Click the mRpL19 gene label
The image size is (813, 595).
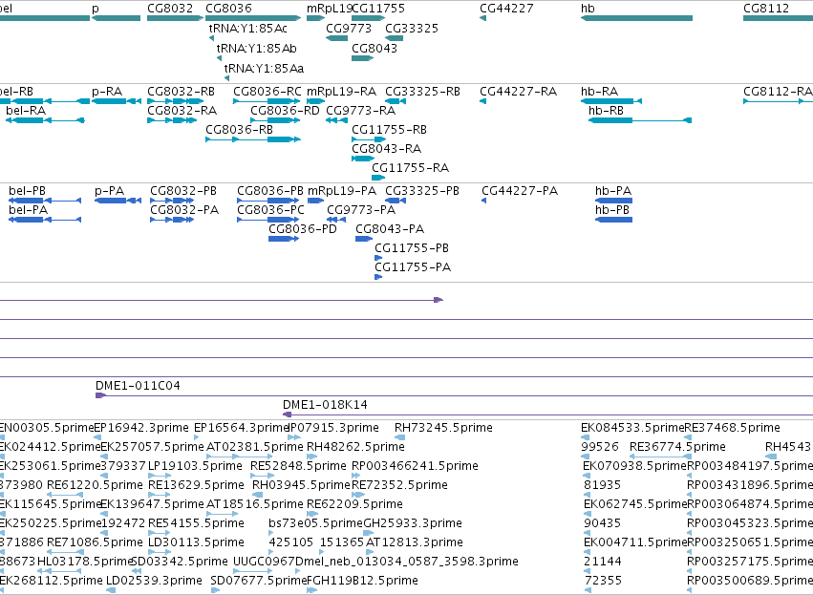[x=329, y=9]
